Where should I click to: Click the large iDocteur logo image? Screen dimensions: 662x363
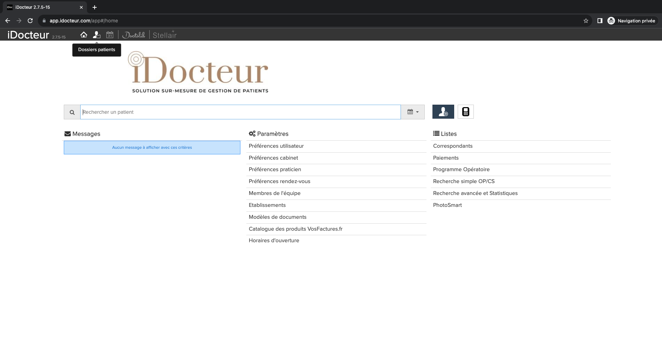tap(198, 72)
